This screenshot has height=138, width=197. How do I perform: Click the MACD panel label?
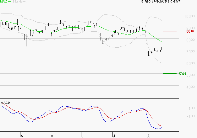click(x=5, y=103)
